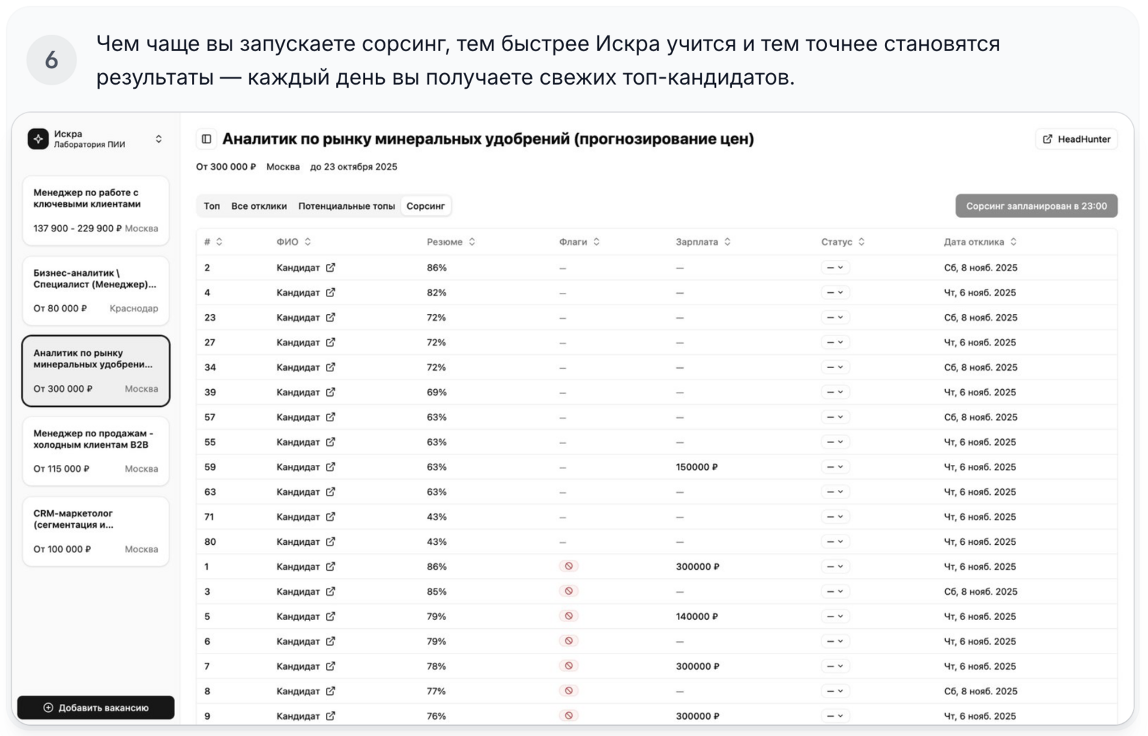Sort the table by the # column

(214, 242)
